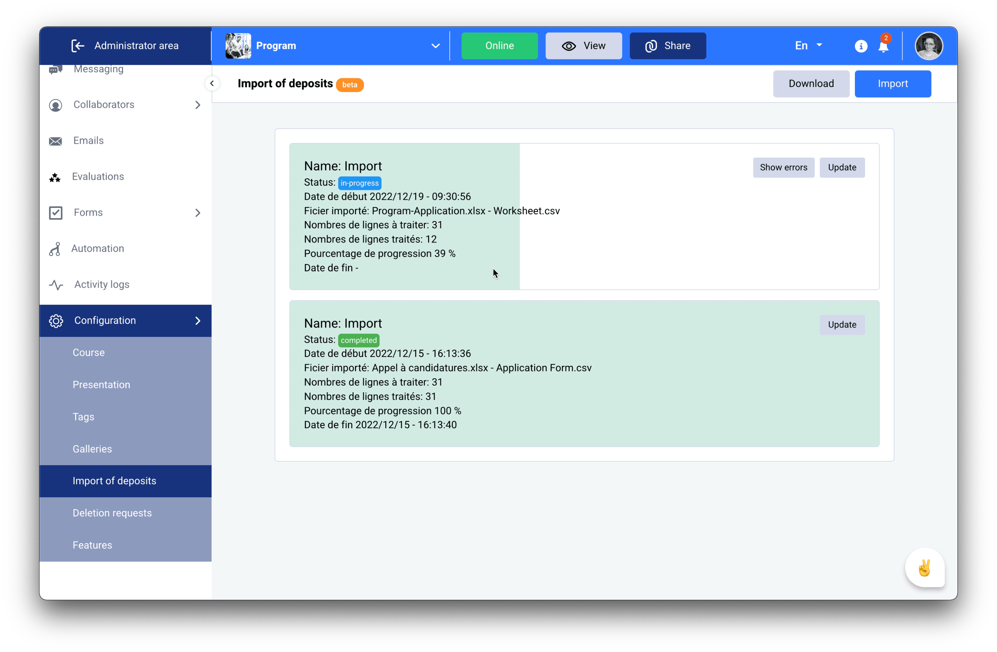Open the Tags configuration item
The image size is (997, 652).
point(125,417)
